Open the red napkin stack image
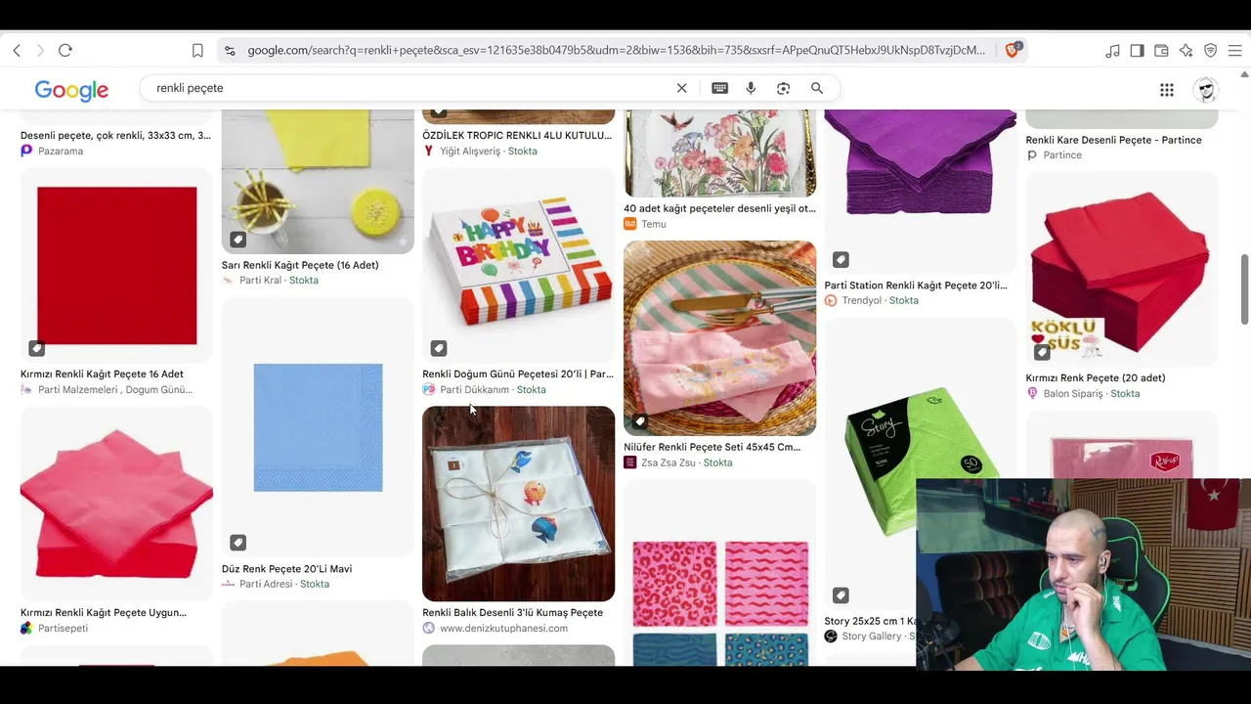This screenshot has height=704, width=1251. coord(1122,270)
